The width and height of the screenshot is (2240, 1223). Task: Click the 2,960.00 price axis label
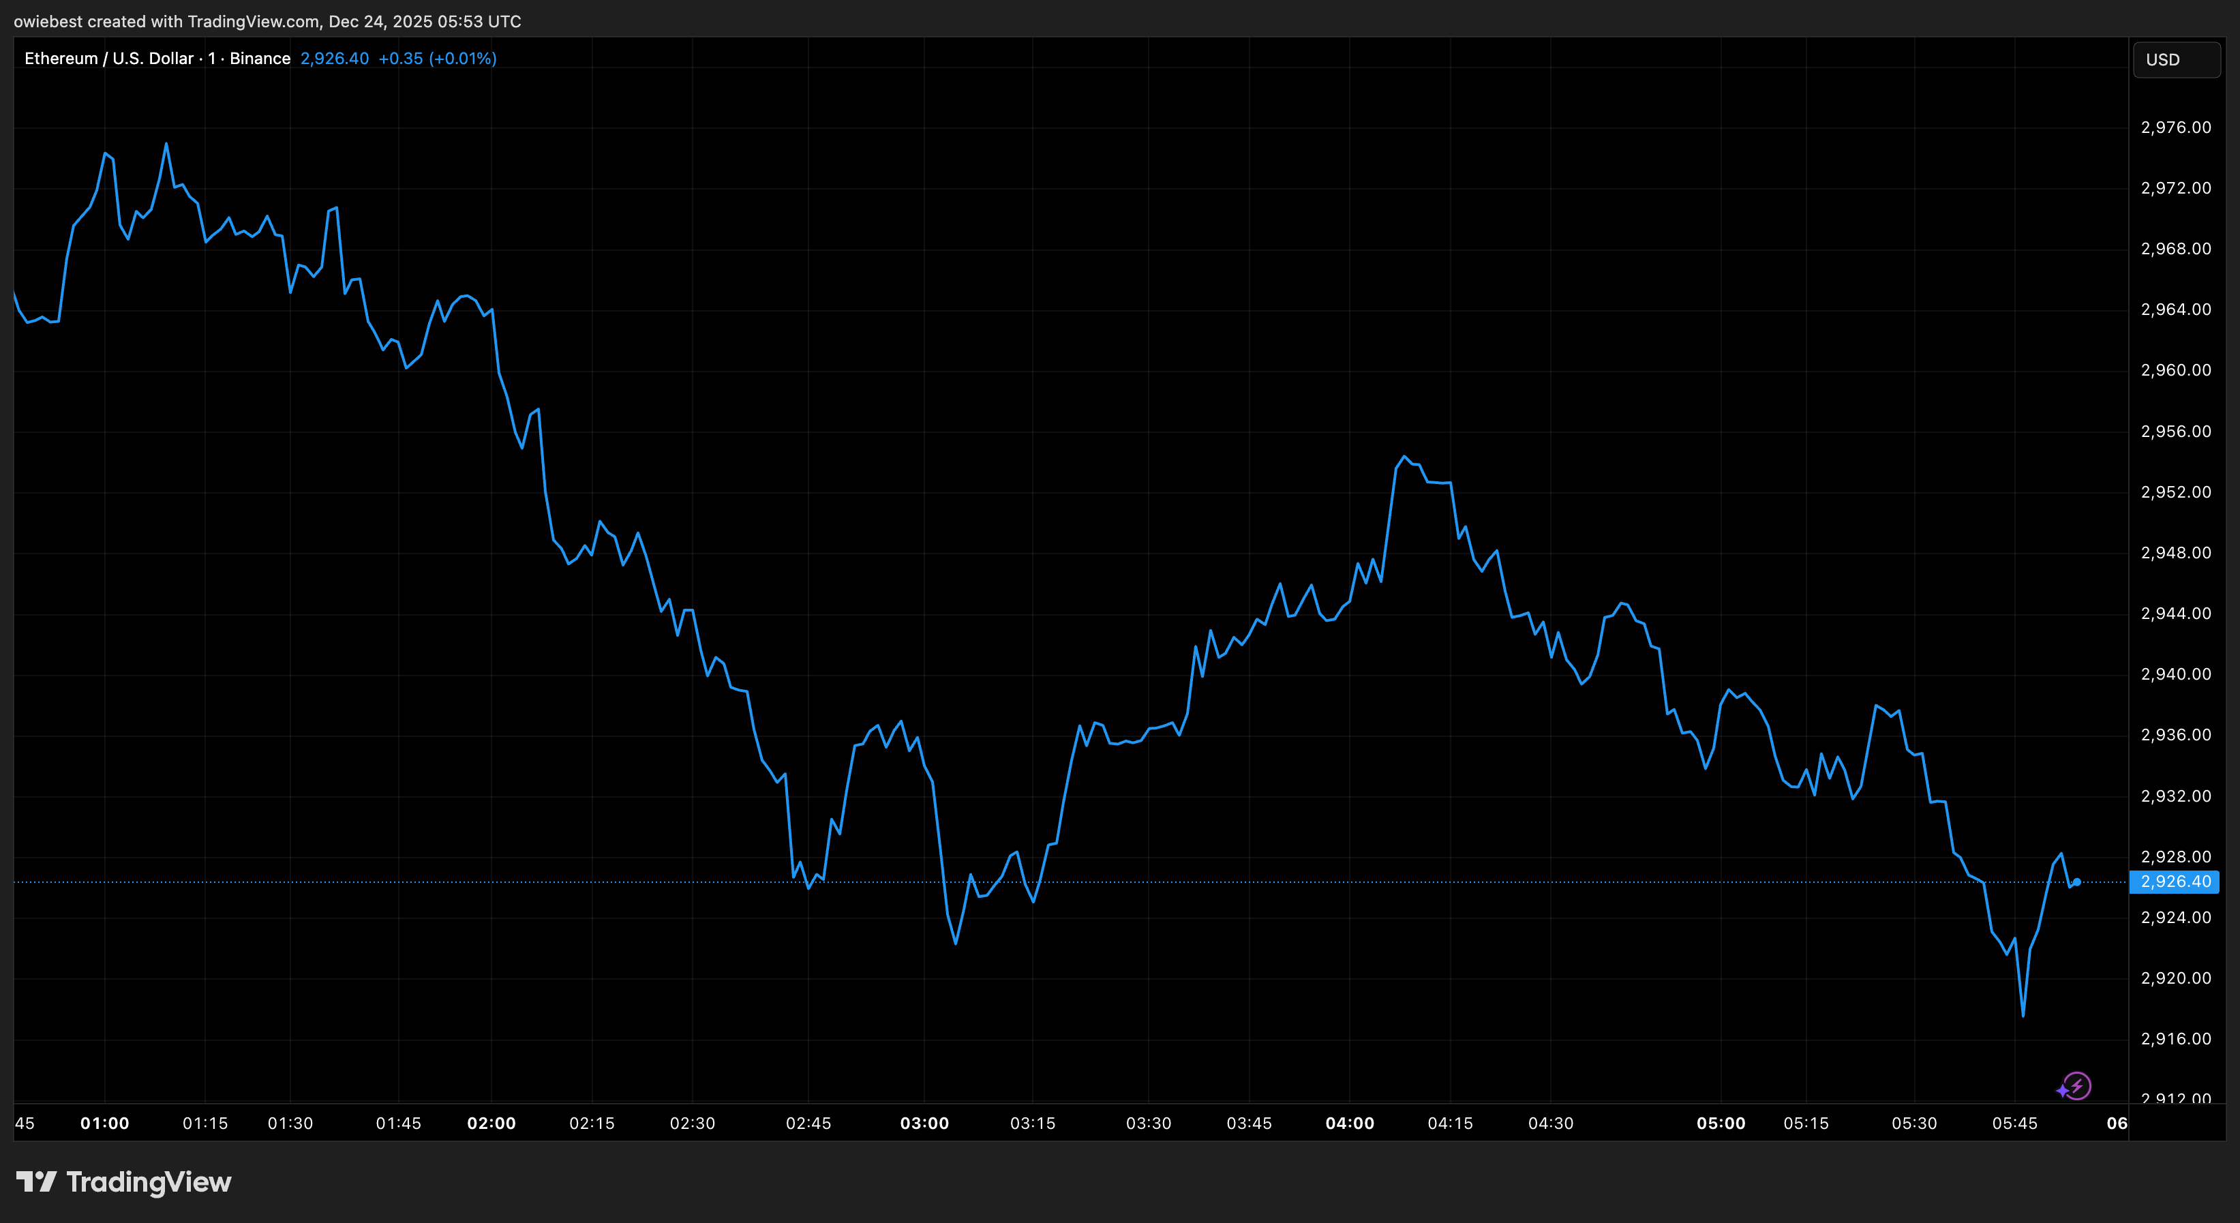(x=2176, y=371)
